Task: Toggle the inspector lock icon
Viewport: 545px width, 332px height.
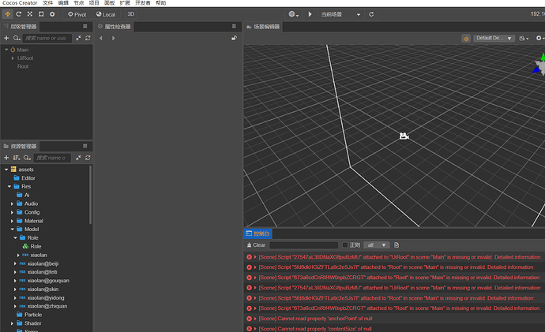Action: pyautogui.click(x=235, y=38)
